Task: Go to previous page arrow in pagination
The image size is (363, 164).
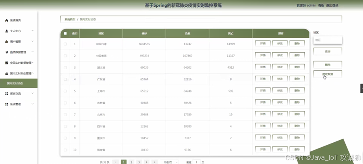Action: pyautogui.click(x=116, y=162)
